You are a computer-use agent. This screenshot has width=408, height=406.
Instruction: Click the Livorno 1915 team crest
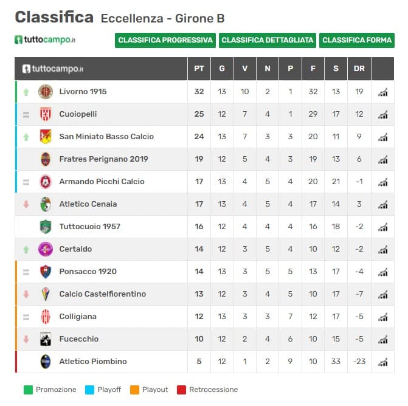coord(46,92)
